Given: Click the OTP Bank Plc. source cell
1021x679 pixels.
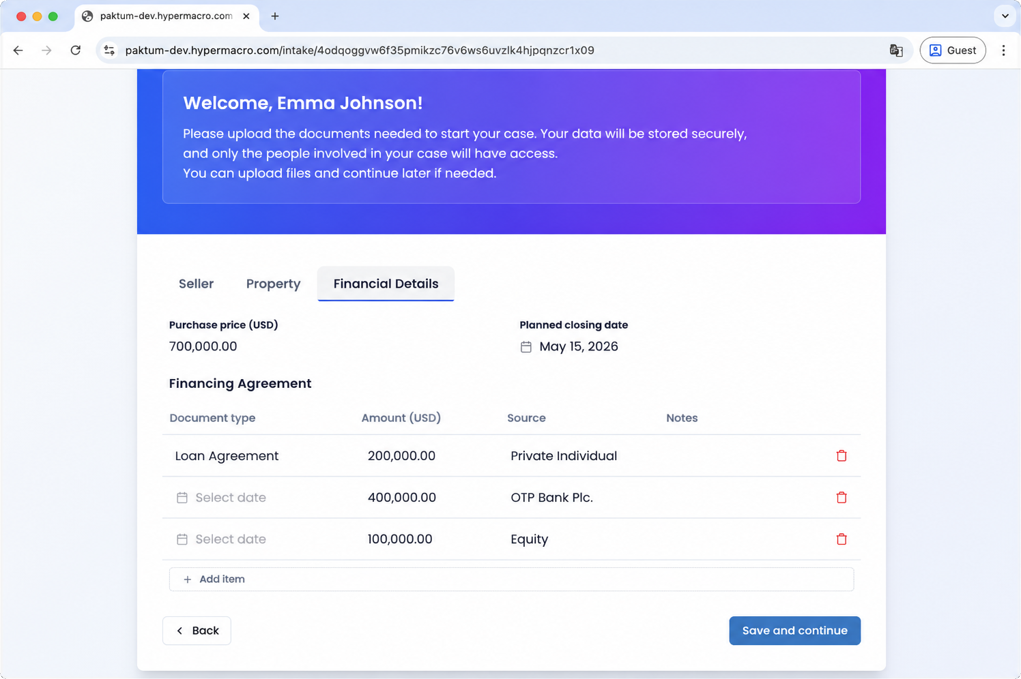Looking at the screenshot, I should tap(551, 498).
